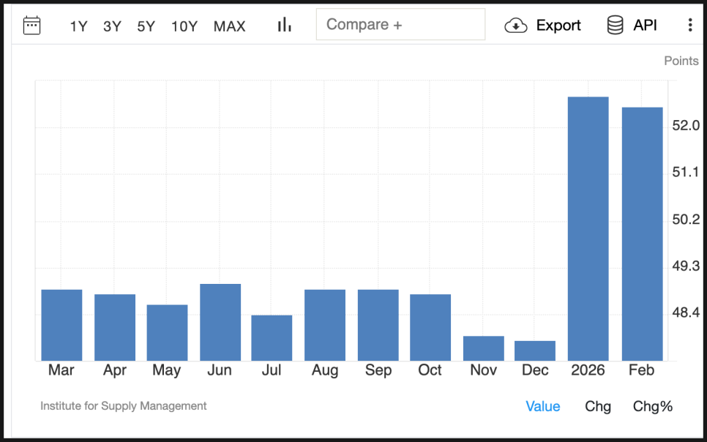Select the 3Y time range
Screen dimensions: 707x442
tap(112, 26)
